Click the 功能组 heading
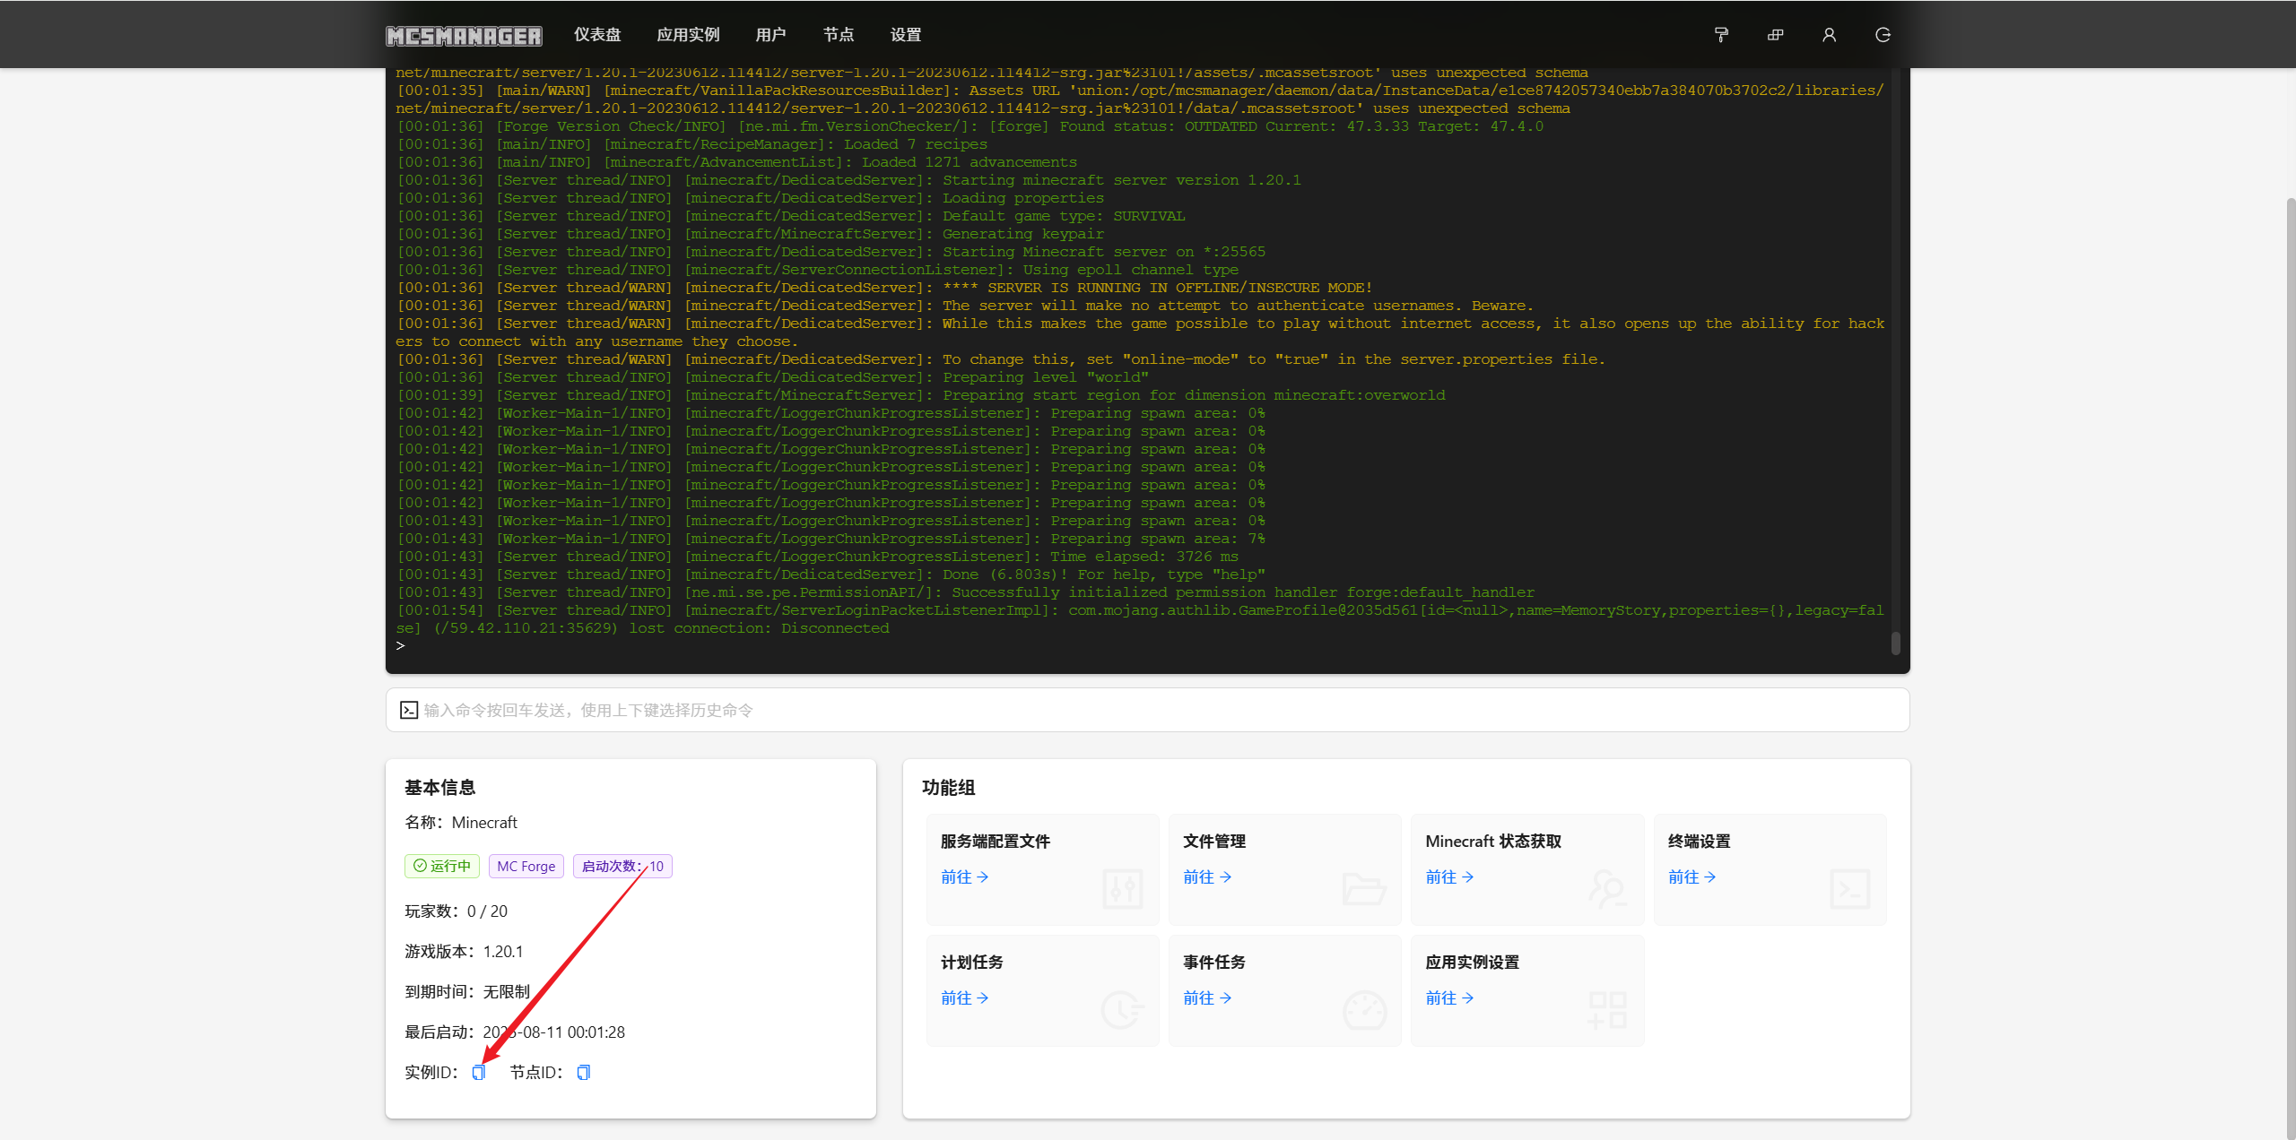Screen dimensions: 2296x1140 coord(948,787)
